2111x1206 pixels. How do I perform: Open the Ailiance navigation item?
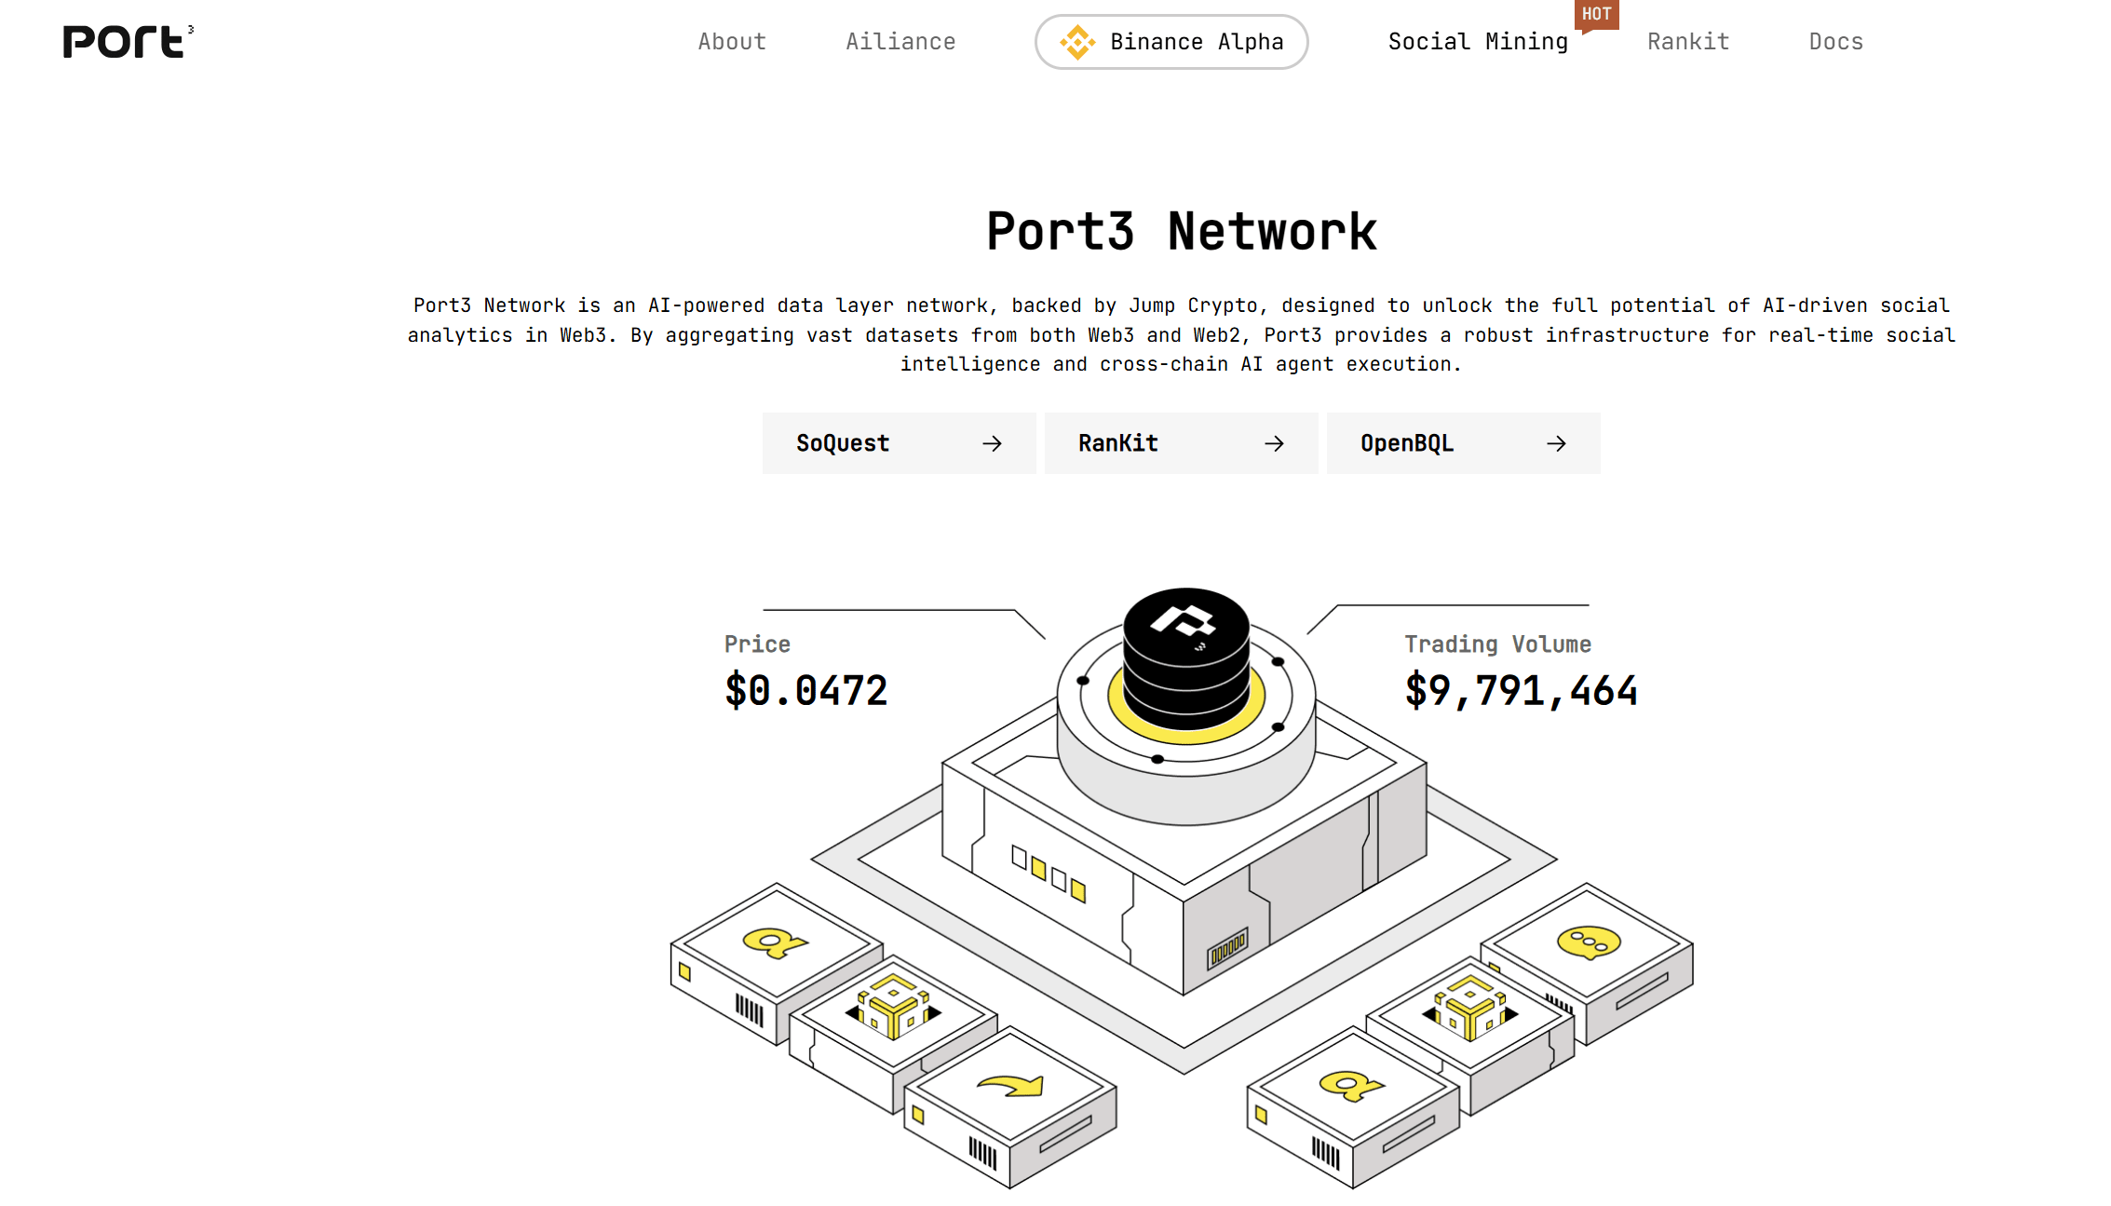point(900,42)
